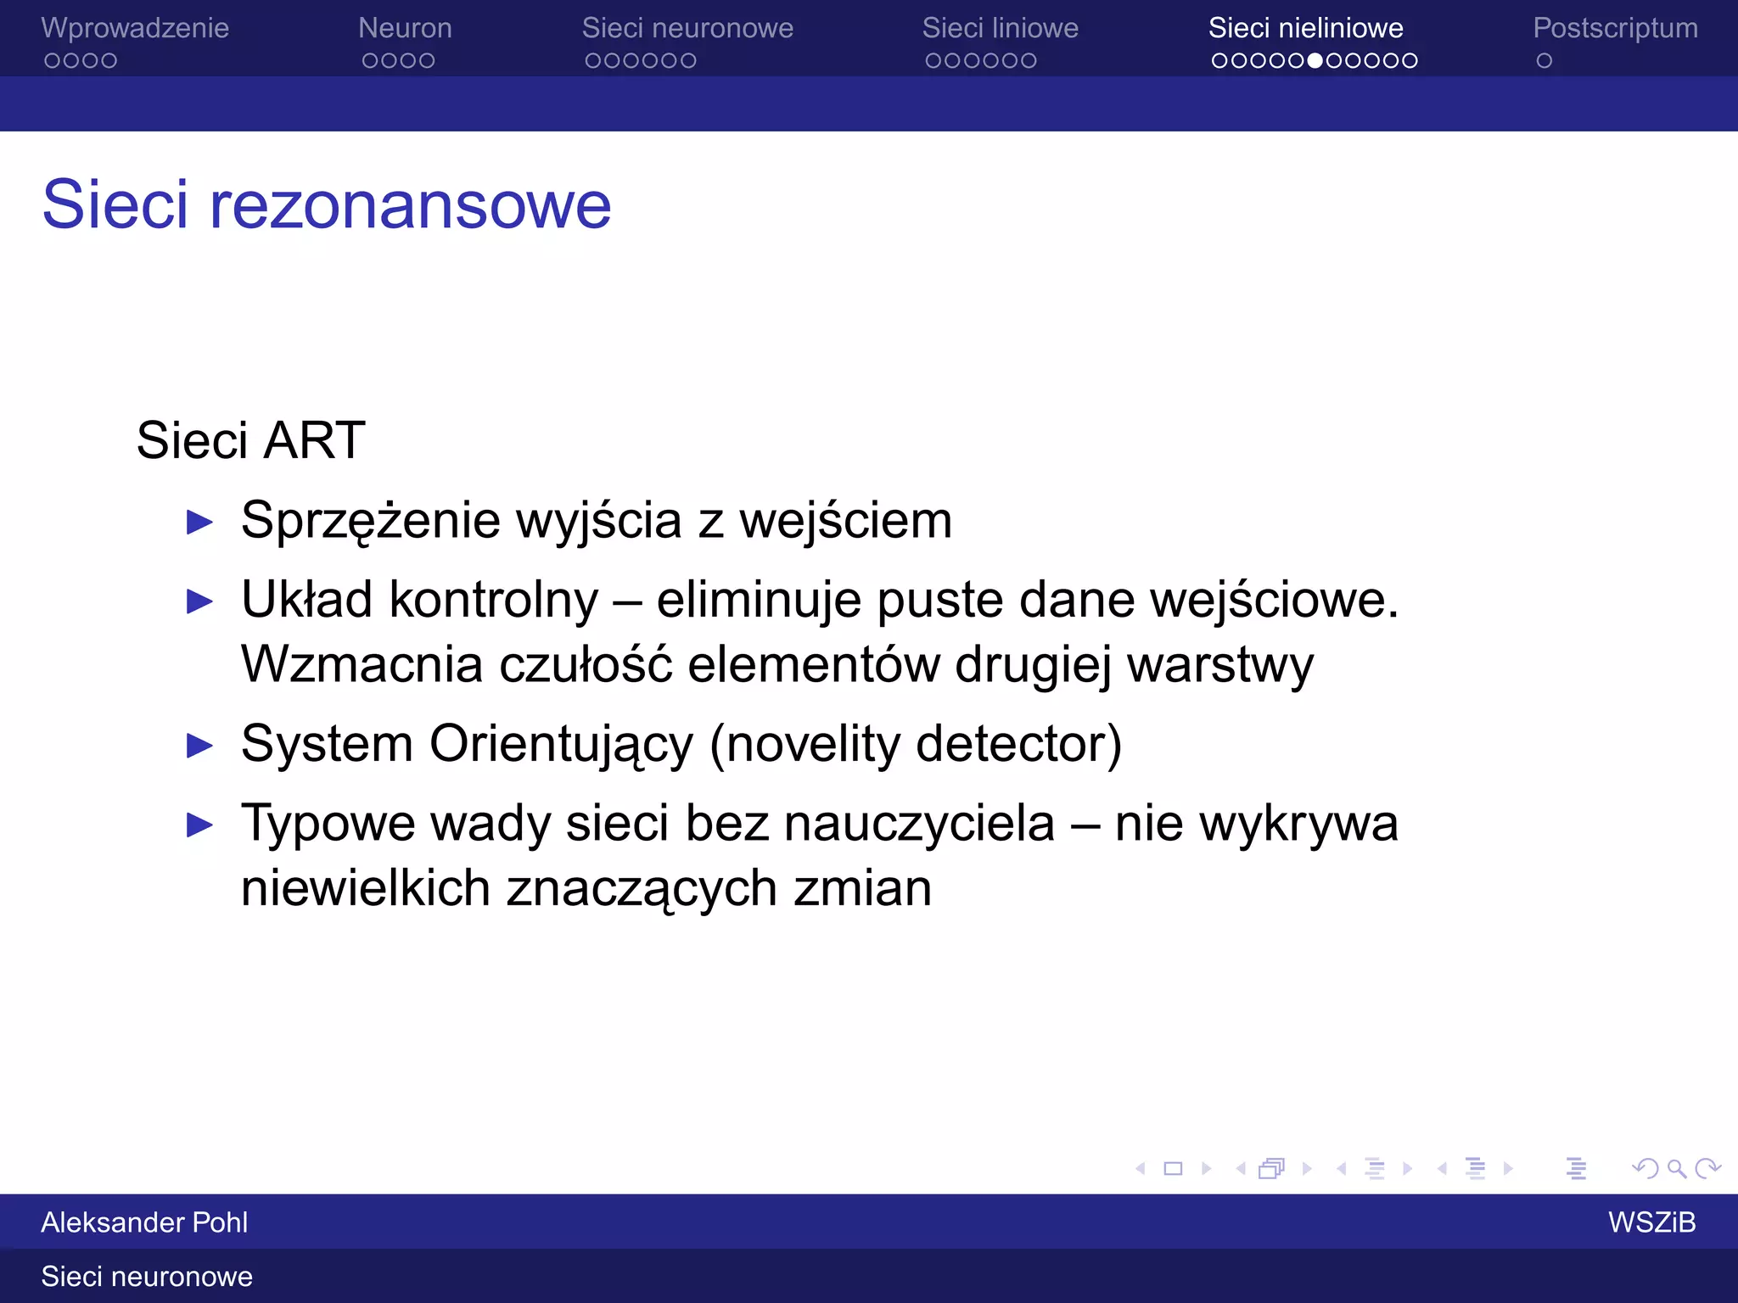Viewport: 1738px width, 1303px height.
Task: Click text System Orientujący (novelity detector)
Action: tap(681, 745)
